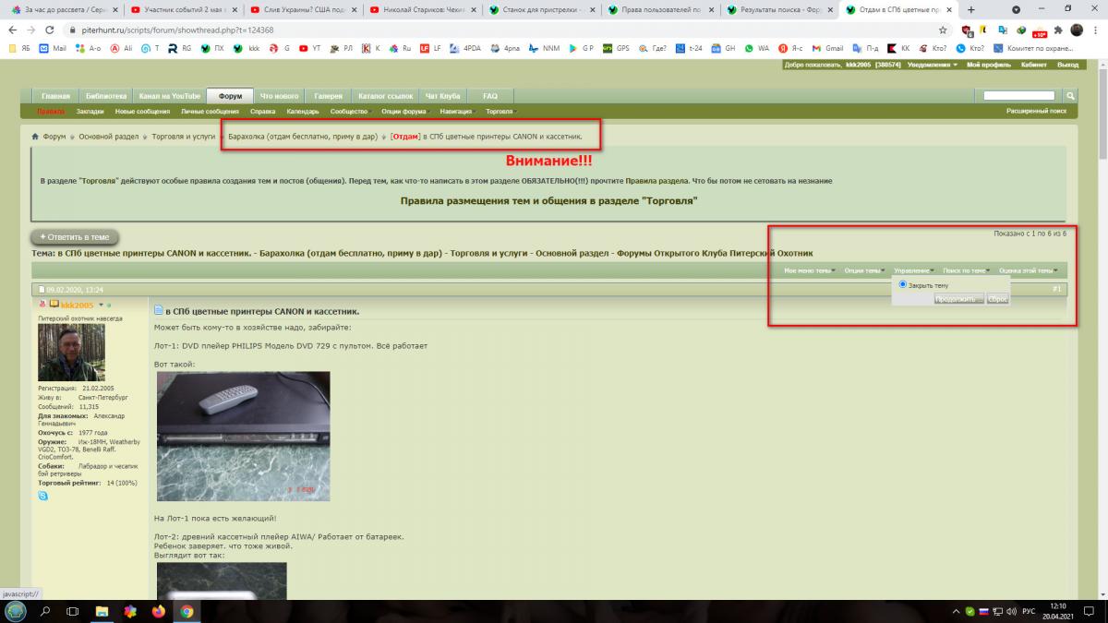
Task: Click the forum search magnifier button
Action: click(1070, 95)
